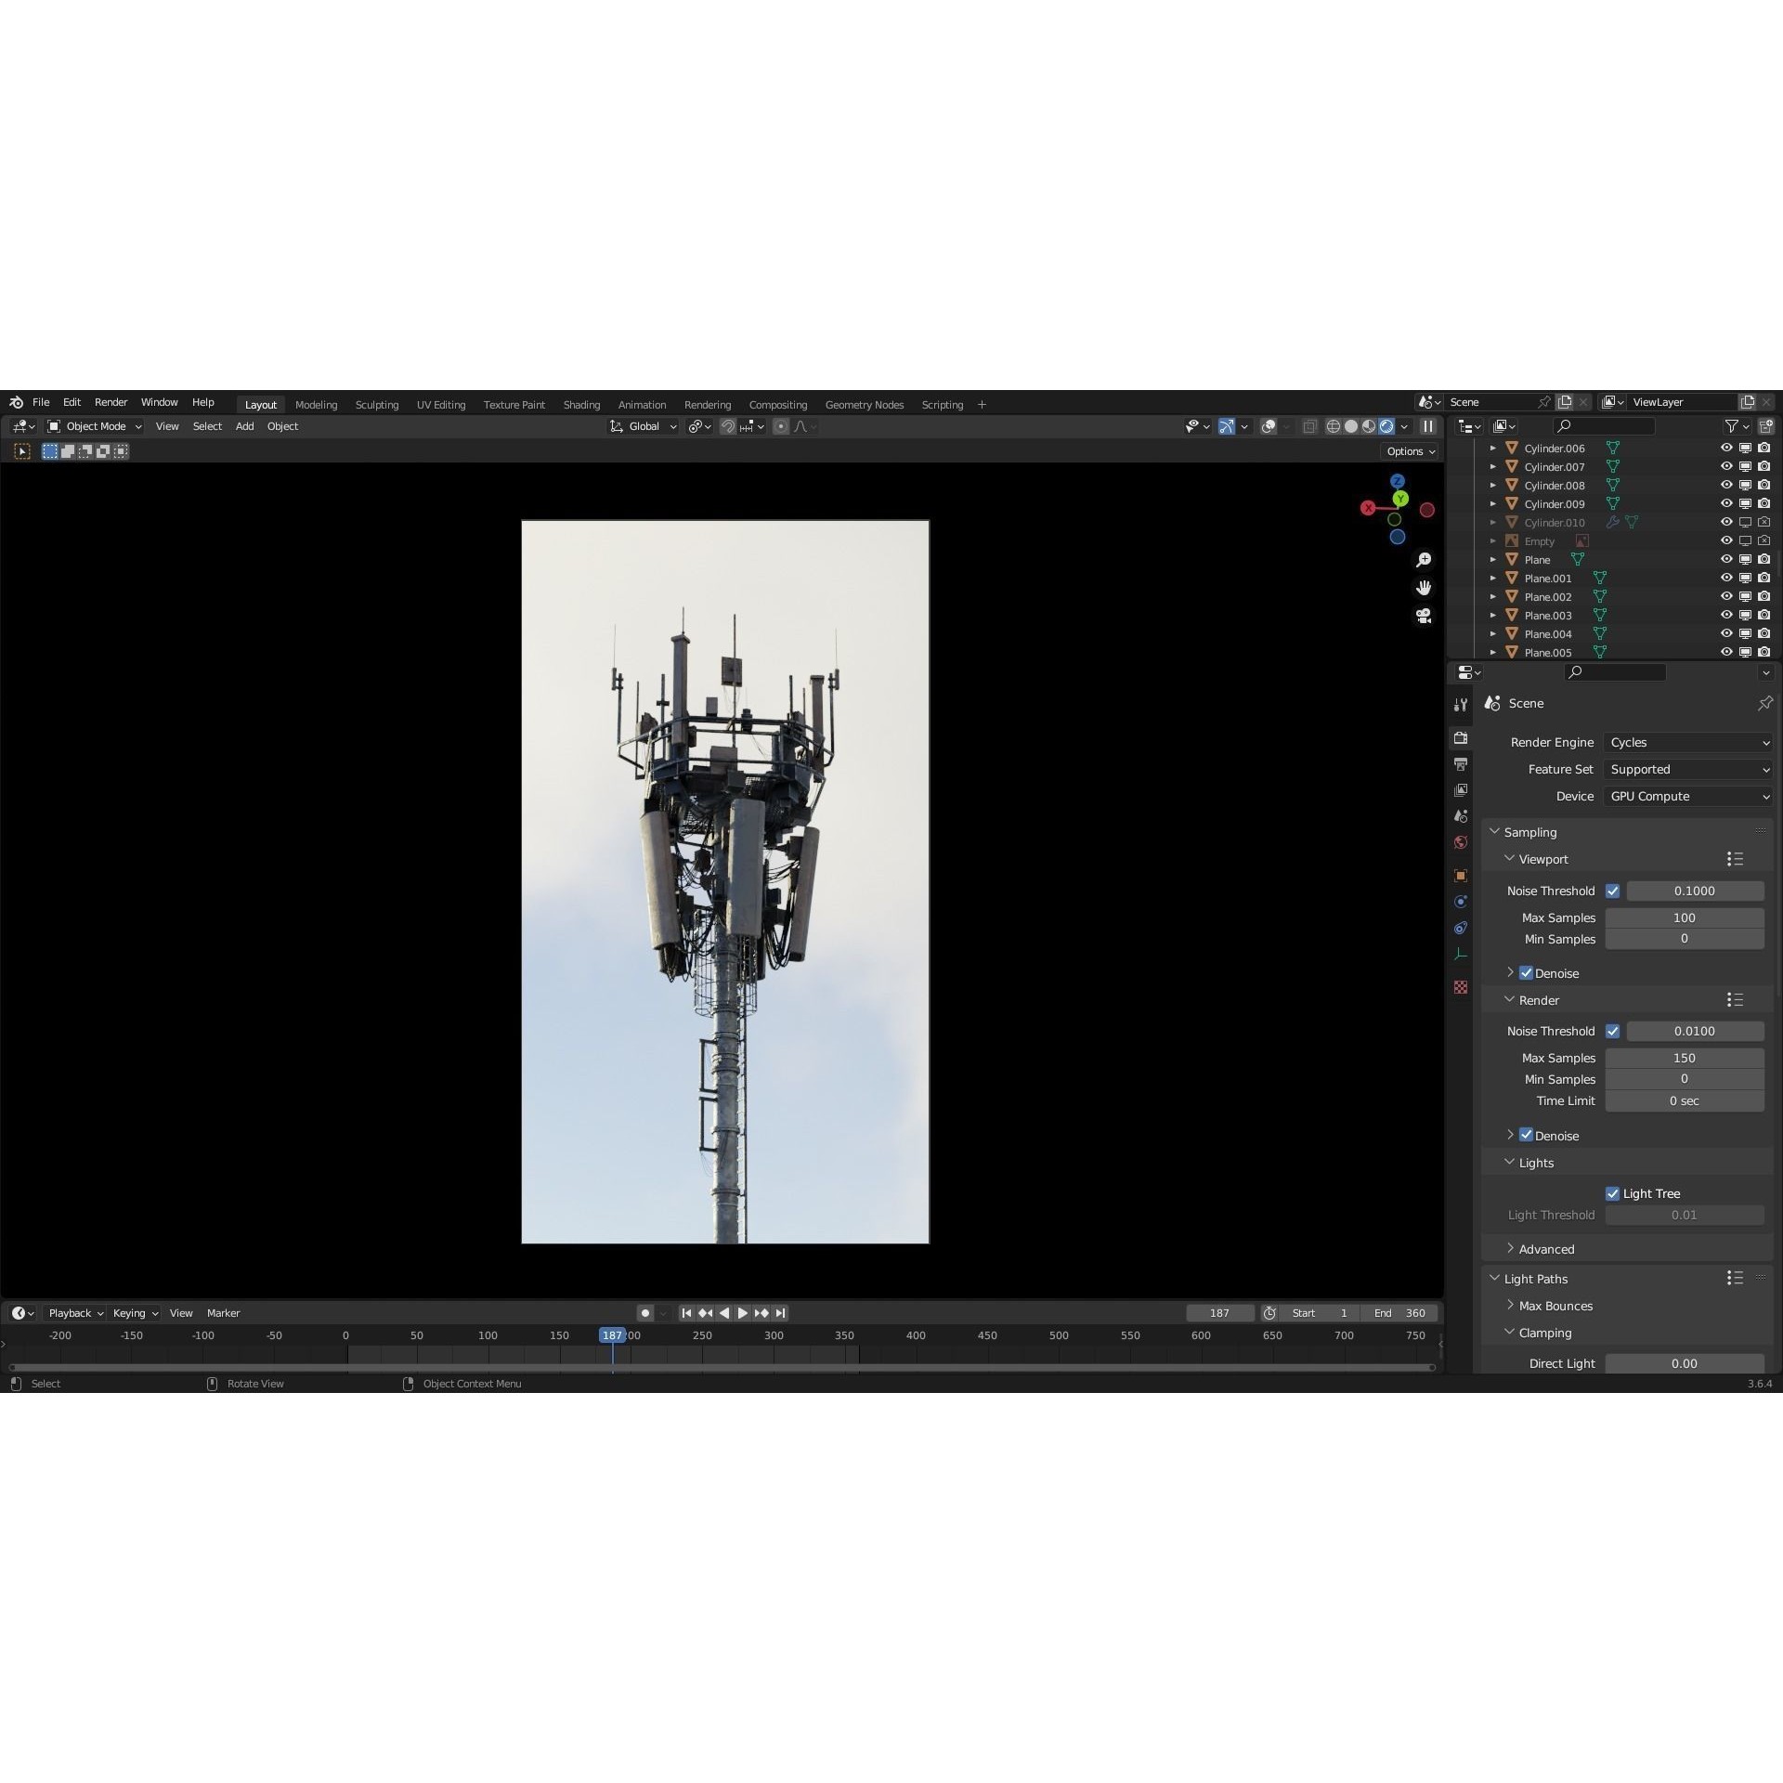The image size is (1783, 1783).
Task: Select the Scene Properties tab
Action: pyautogui.click(x=1461, y=814)
